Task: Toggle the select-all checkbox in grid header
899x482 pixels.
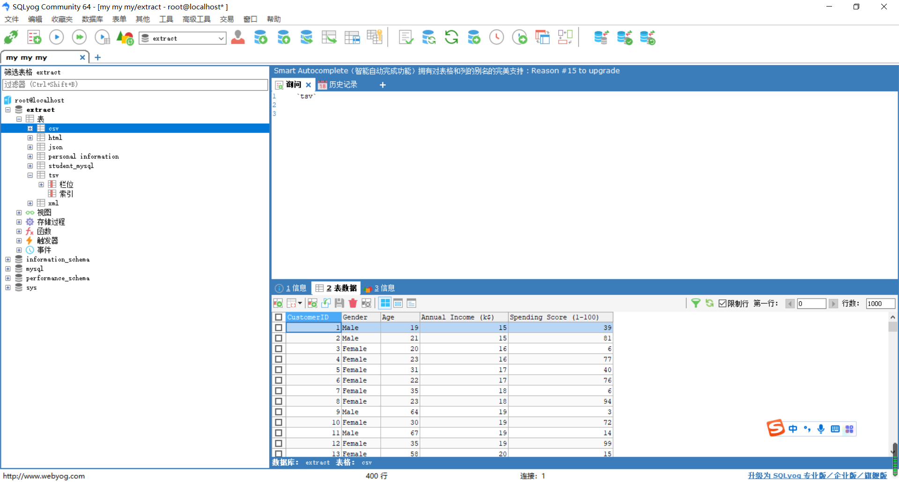Action: tap(279, 317)
